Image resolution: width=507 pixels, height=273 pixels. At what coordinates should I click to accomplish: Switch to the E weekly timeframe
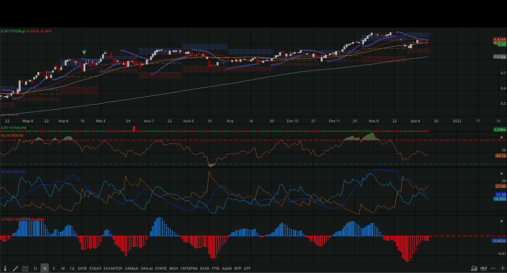click(x=54, y=268)
